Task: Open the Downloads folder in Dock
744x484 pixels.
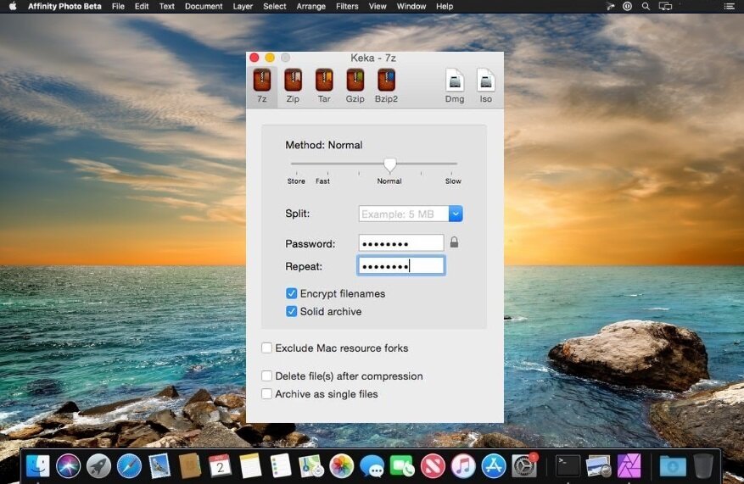Action: click(x=673, y=465)
